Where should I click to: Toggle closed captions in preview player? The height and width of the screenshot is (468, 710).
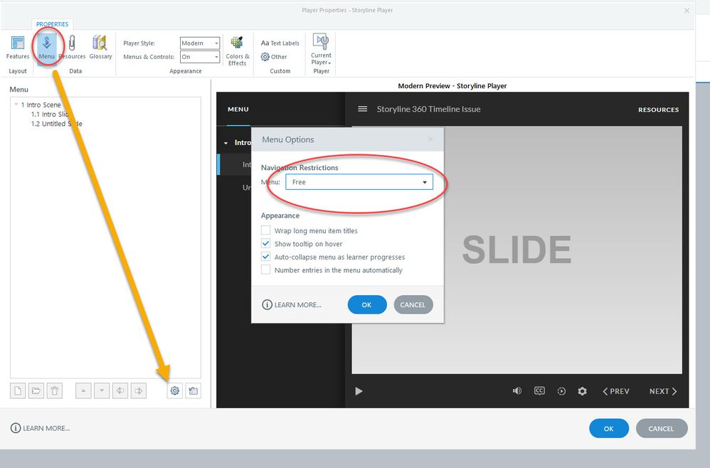pos(539,391)
